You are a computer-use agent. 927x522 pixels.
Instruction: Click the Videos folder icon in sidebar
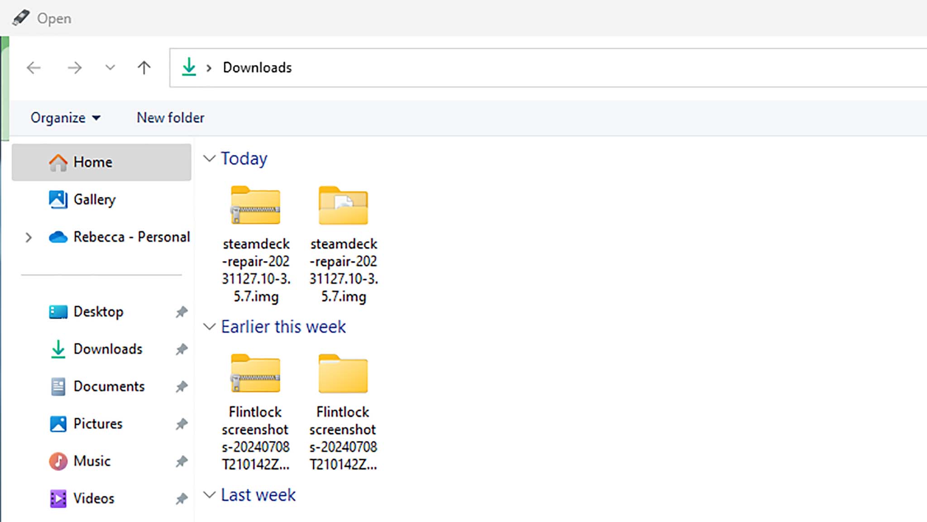coord(57,498)
